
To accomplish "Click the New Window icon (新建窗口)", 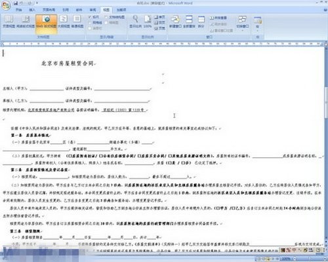I will 175,22.
